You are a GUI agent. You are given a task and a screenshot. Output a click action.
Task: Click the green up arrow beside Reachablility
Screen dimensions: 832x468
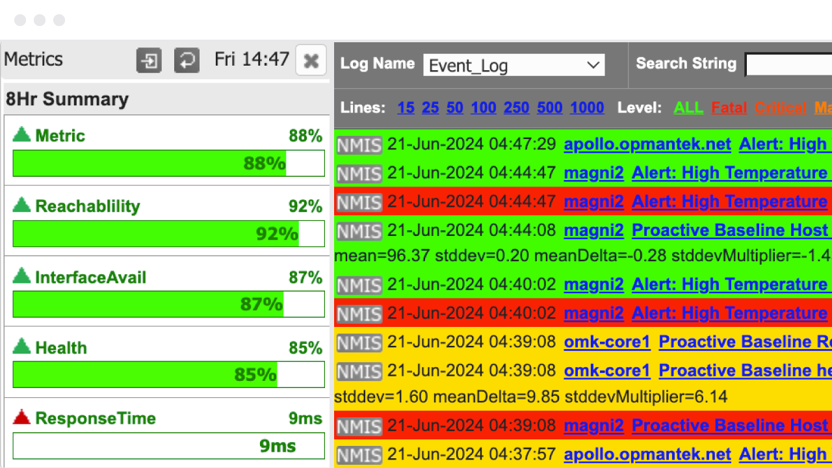click(x=21, y=205)
